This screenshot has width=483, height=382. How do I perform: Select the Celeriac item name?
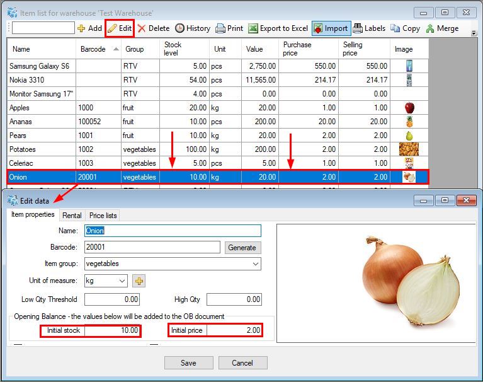pyautogui.click(x=21, y=163)
